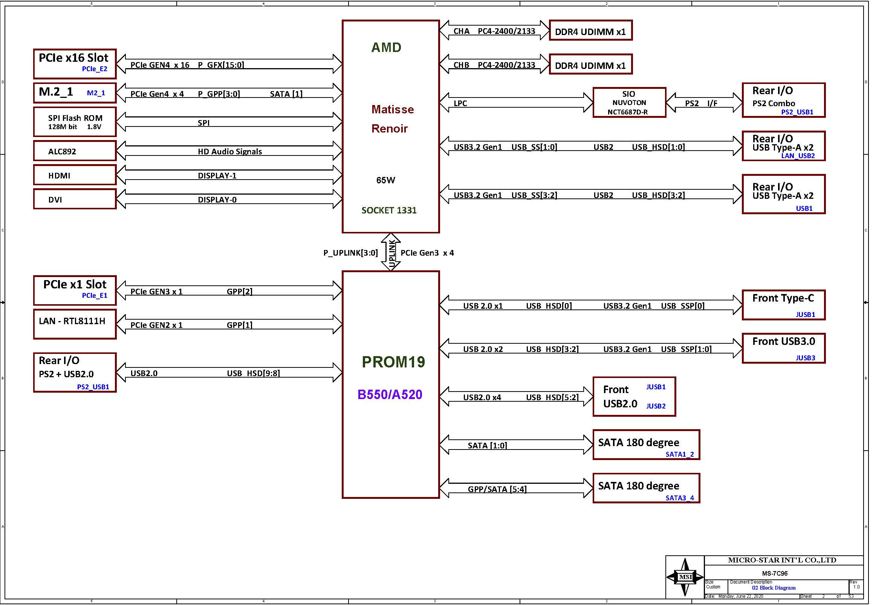Click the 'USB_HSD[9:8]' signal name
The height and width of the screenshot is (605, 873).
click(254, 373)
